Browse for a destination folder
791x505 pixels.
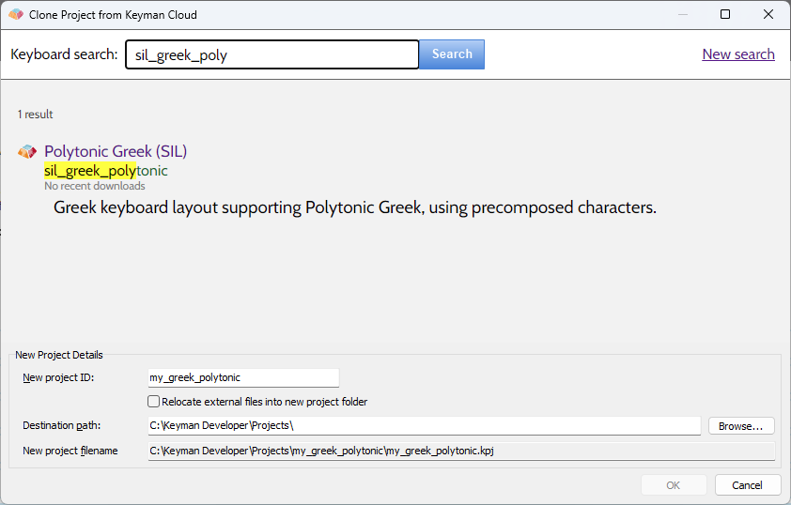[x=741, y=426]
